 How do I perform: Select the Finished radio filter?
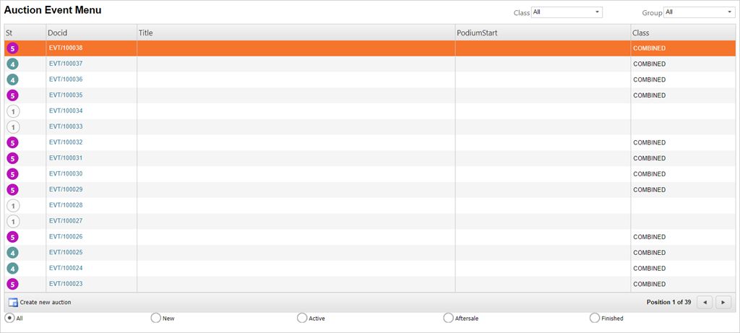click(595, 318)
